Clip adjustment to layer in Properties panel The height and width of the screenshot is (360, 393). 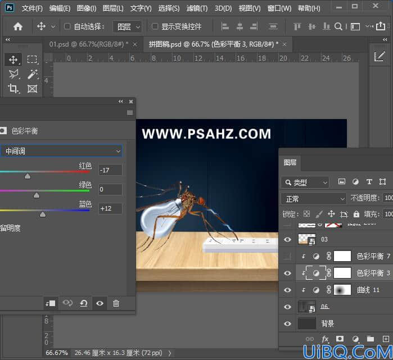pyautogui.click(x=51, y=303)
